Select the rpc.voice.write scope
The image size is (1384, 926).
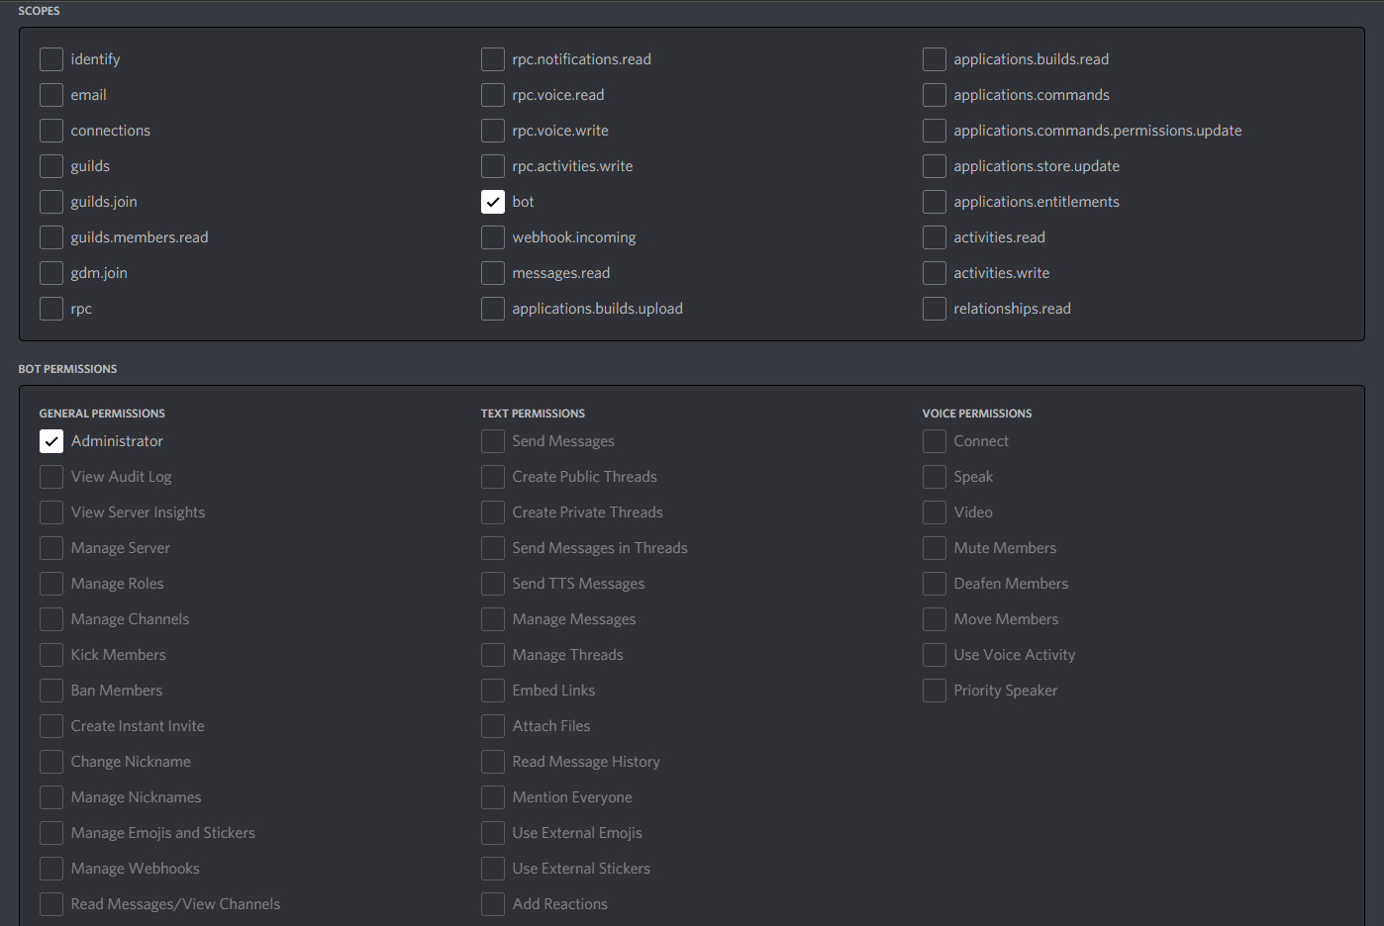coord(493,131)
